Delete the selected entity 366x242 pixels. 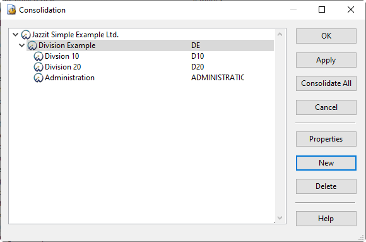click(x=326, y=186)
